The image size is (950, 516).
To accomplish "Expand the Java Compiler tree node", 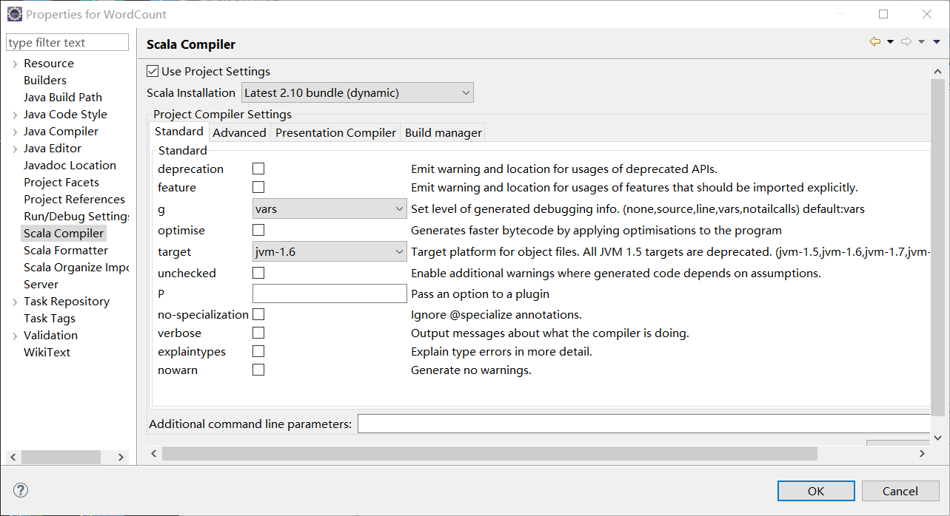I will tap(15, 132).
